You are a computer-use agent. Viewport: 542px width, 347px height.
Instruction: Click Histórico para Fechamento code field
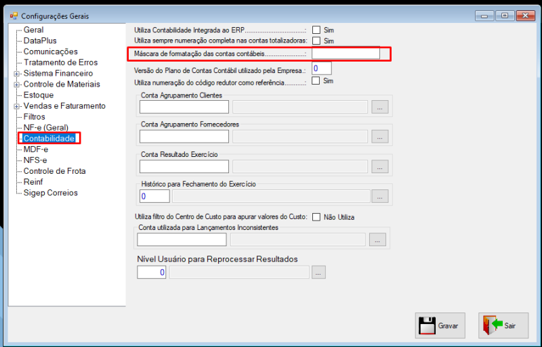[154, 196]
